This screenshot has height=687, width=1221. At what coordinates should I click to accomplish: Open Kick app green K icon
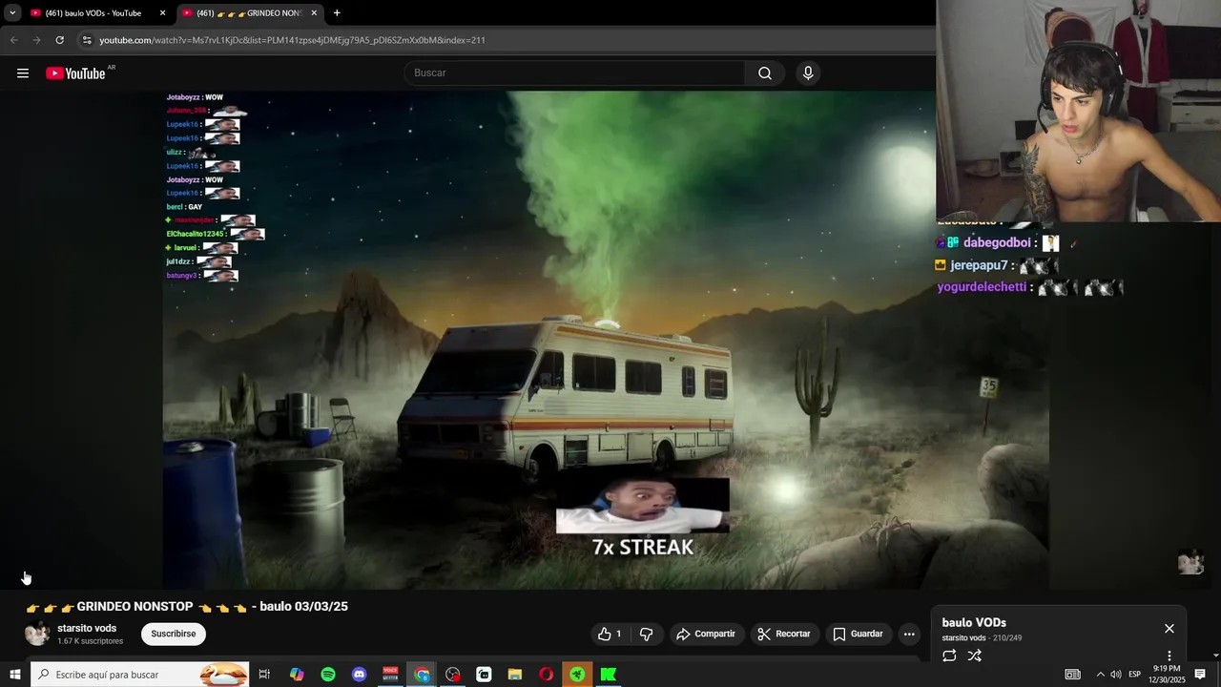pyautogui.click(x=609, y=675)
